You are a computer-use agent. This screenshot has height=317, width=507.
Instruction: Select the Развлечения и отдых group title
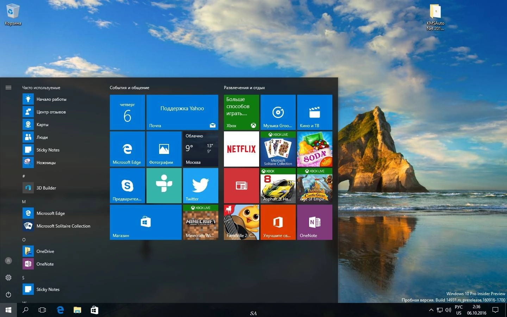coord(244,88)
